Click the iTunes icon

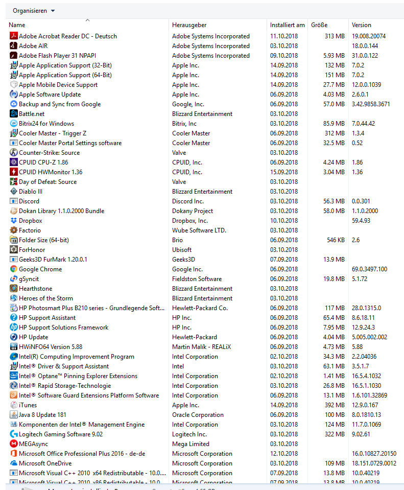tap(13, 405)
